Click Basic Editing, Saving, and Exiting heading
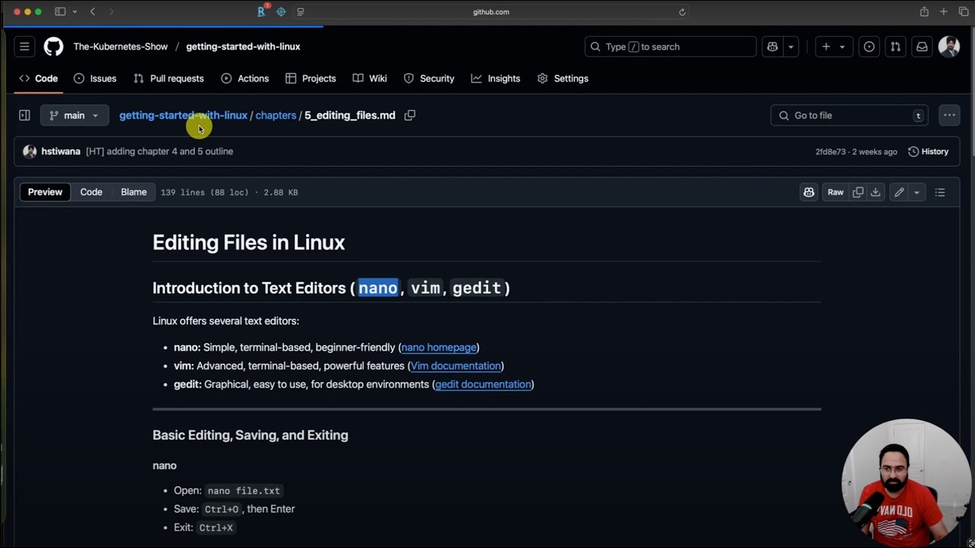Viewport: 975px width, 548px height. tap(250, 435)
